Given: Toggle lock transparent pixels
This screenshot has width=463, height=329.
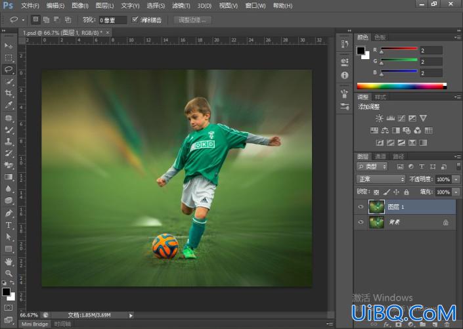Looking at the screenshot, I should click(376, 192).
